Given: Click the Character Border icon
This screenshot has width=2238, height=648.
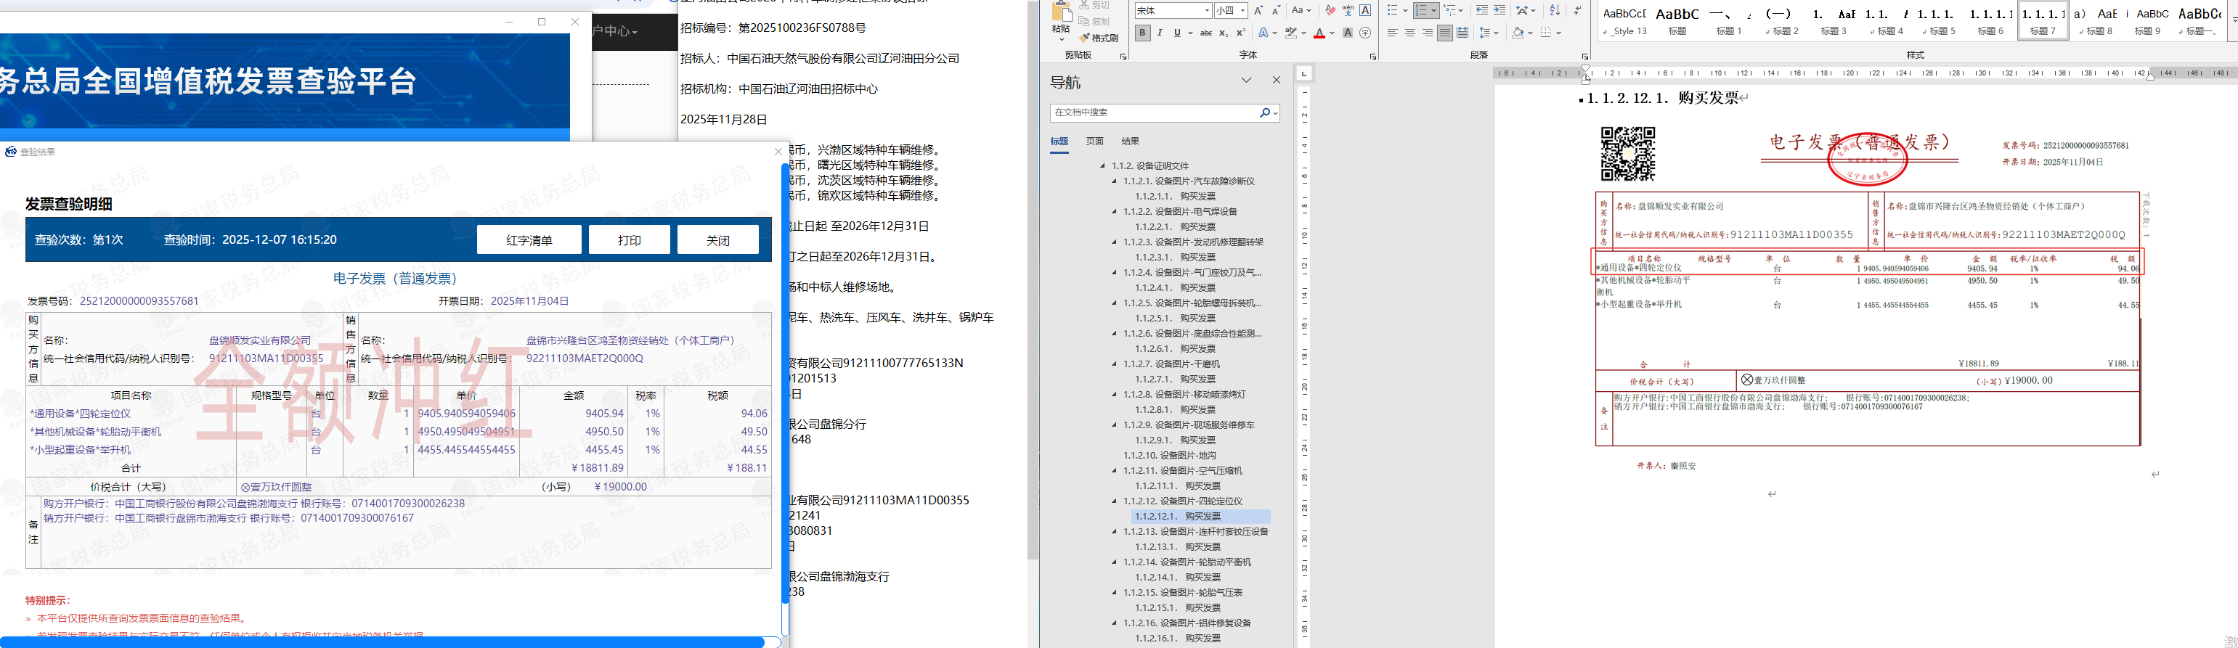Looking at the screenshot, I should click(x=1365, y=10).
